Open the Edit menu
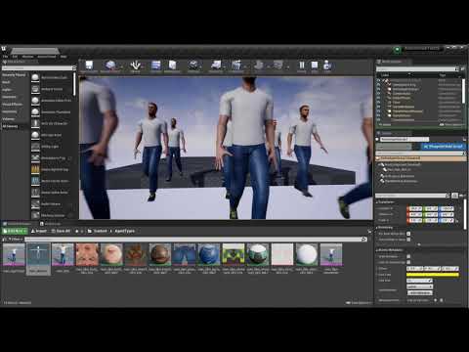Viewport: 469px width, 352px height. [x=15, y=57]
